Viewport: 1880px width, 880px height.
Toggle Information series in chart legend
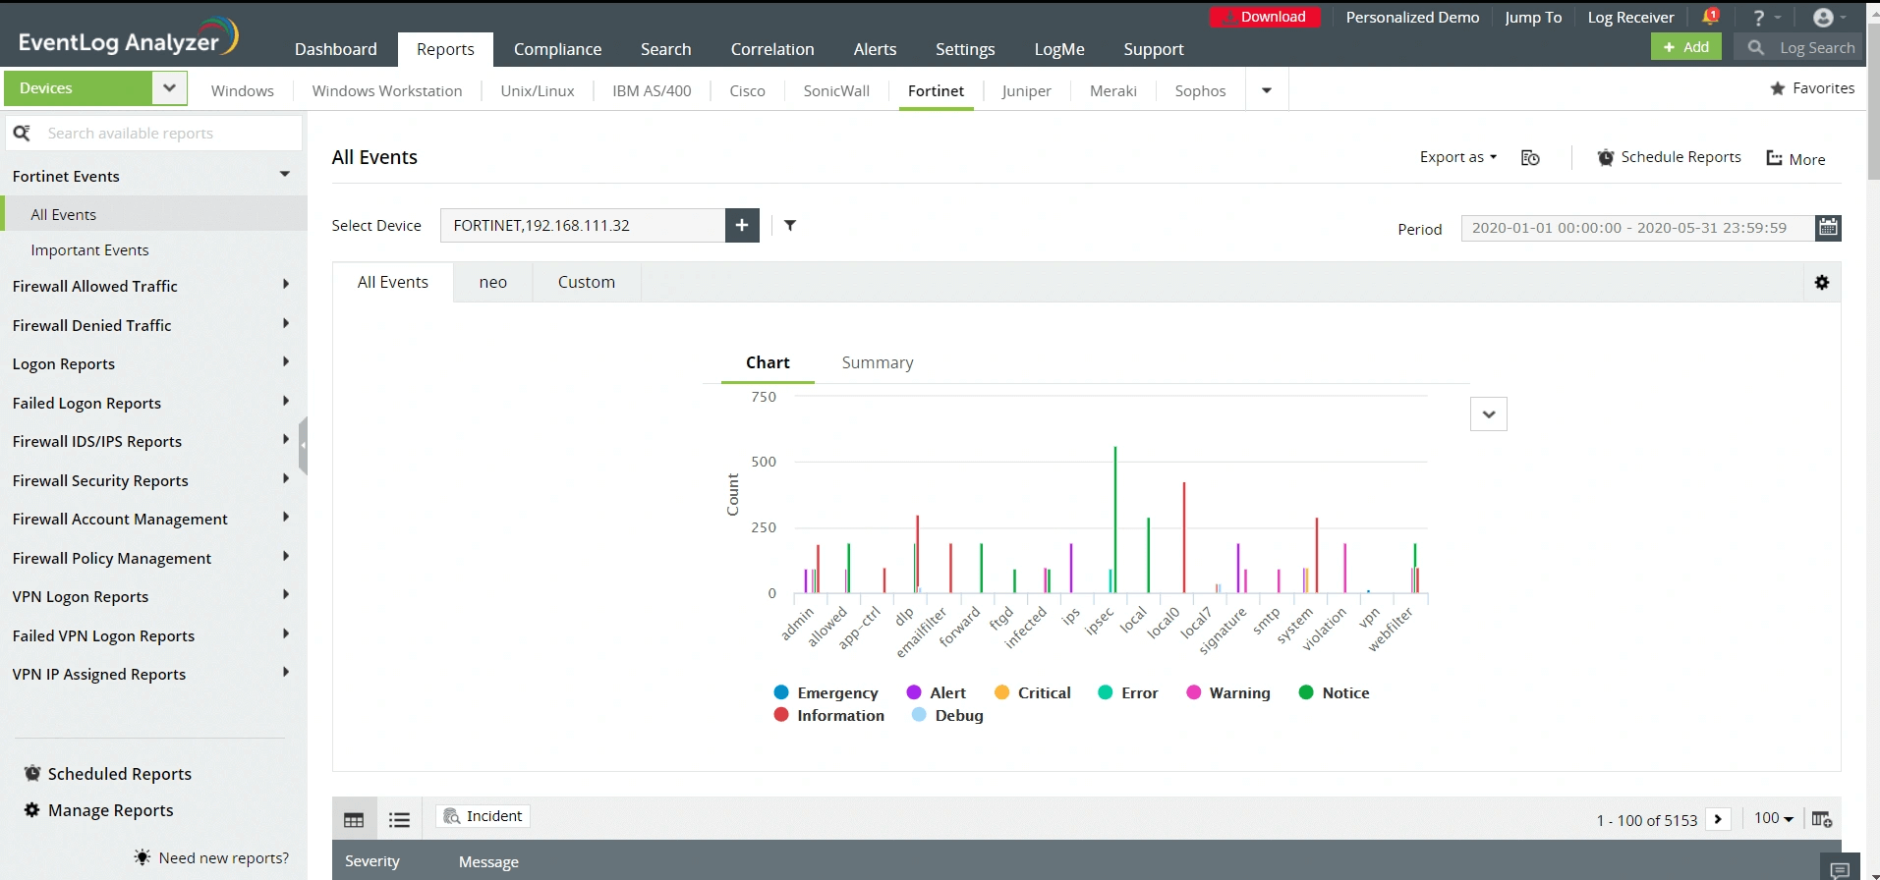828,715
